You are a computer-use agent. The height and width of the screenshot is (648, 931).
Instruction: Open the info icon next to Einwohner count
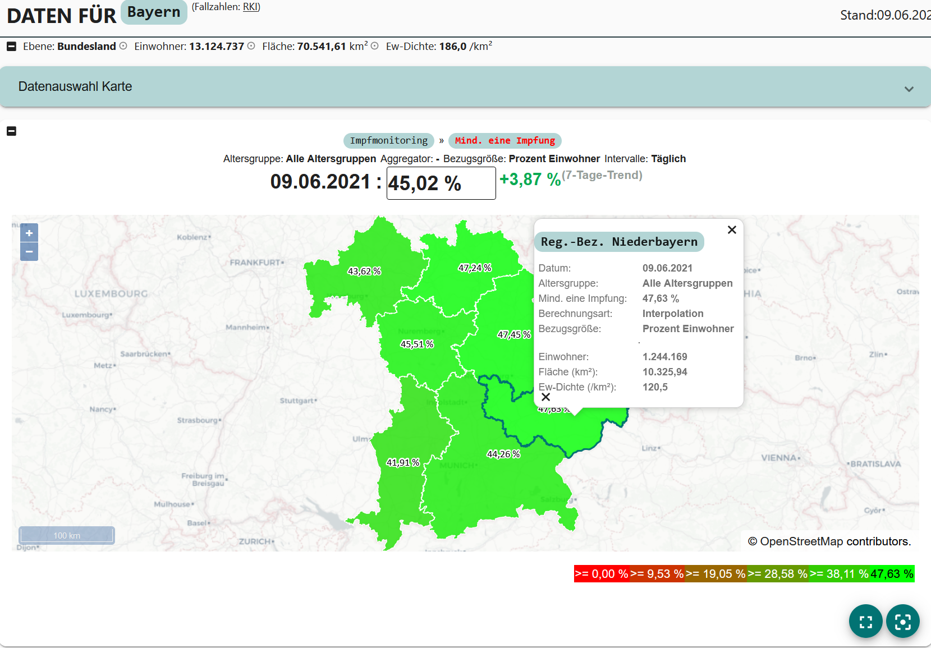pos(251,46)
